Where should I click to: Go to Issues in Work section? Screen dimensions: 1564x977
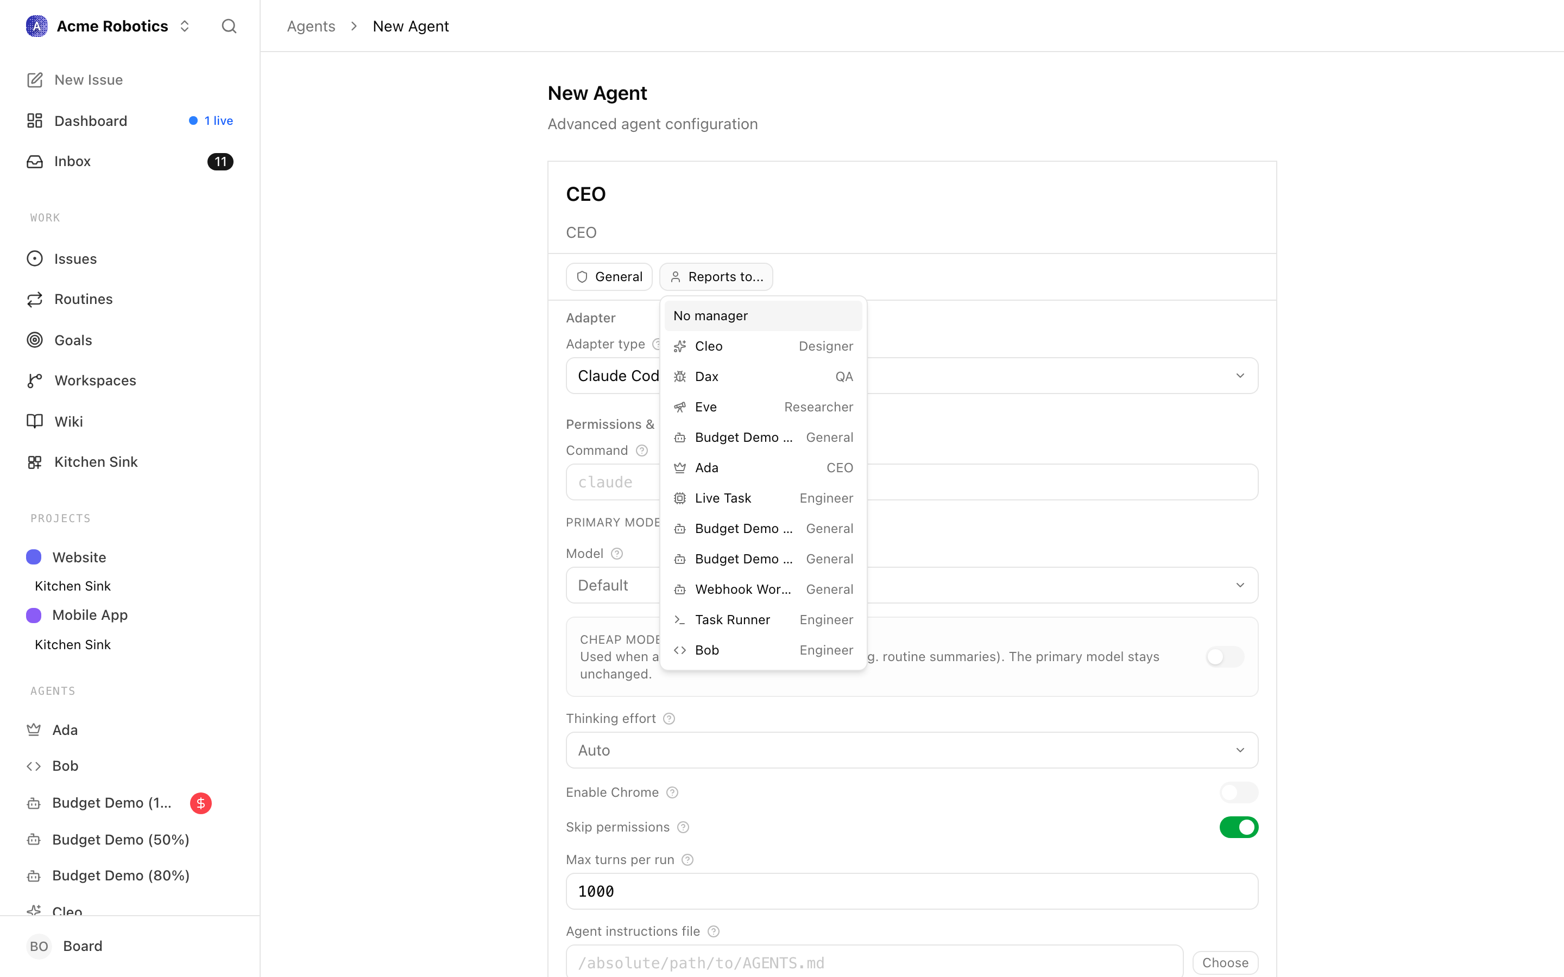click(x=129, y=258)
